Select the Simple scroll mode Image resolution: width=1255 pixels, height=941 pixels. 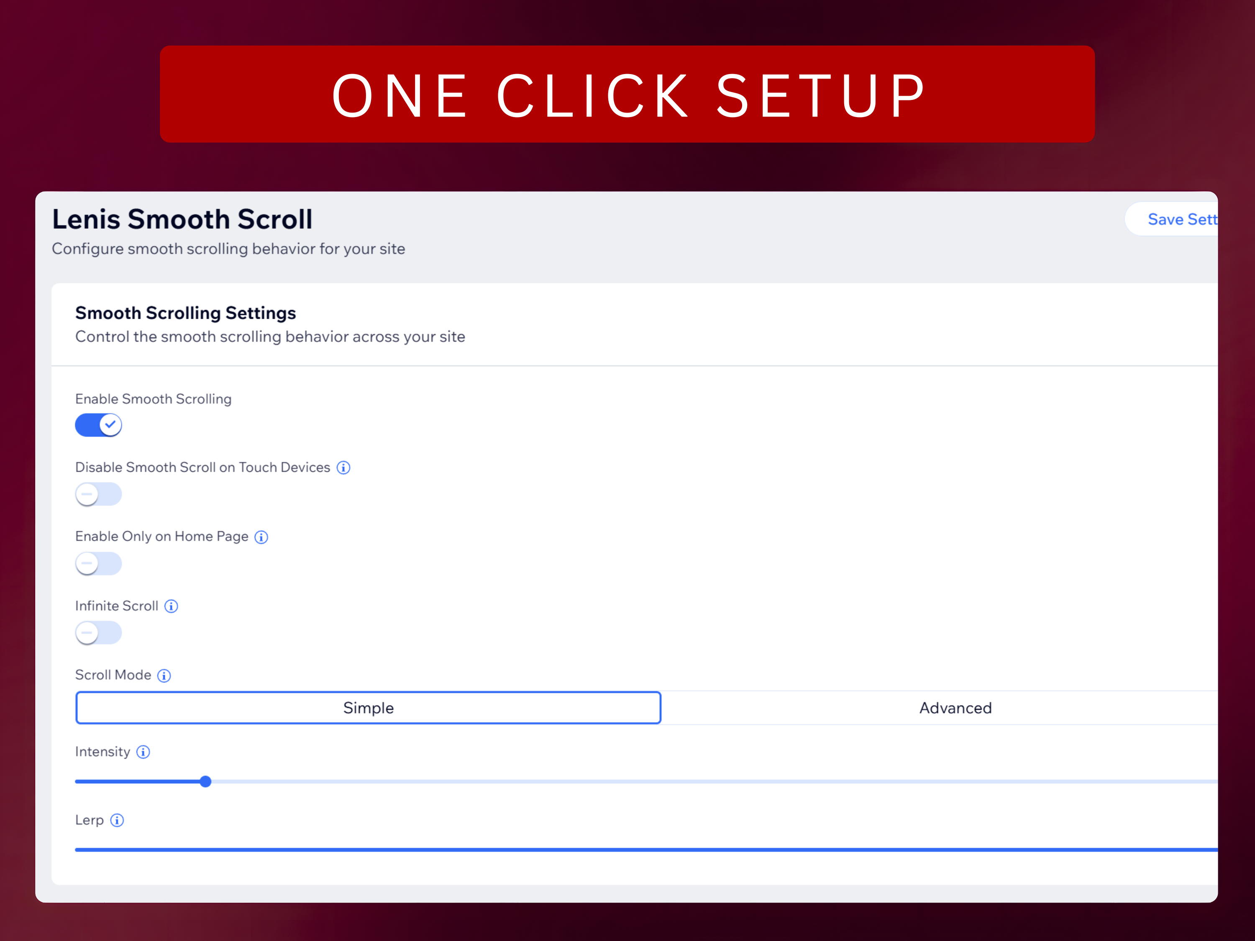[368, 708]
